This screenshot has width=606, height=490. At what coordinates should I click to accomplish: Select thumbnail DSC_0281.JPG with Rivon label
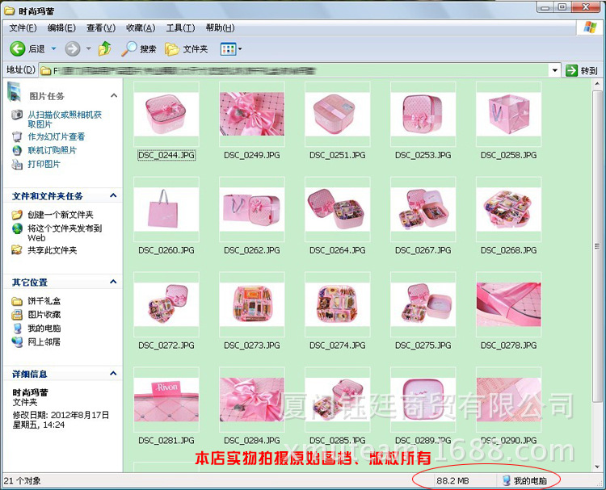tap(166, 400)
